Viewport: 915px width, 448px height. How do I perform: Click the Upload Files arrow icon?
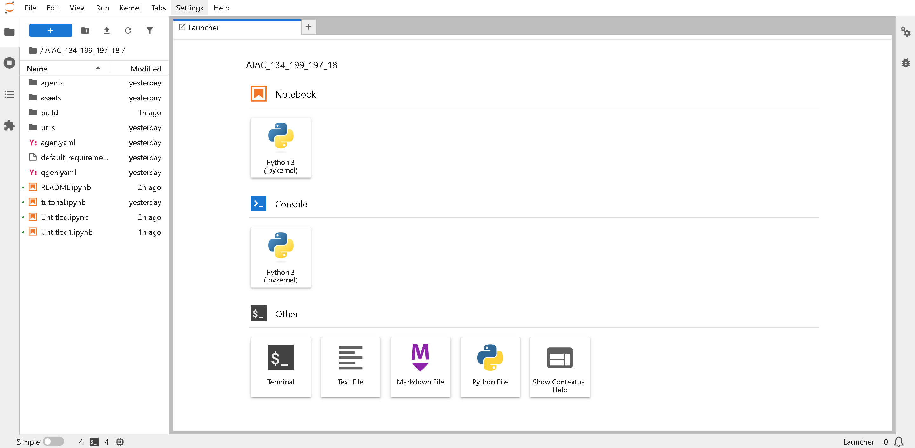pos(106,31)
